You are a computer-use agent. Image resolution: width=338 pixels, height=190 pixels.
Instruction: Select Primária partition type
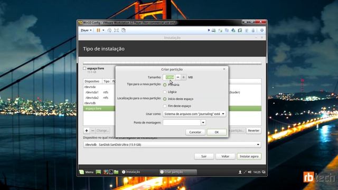(165, 85)
